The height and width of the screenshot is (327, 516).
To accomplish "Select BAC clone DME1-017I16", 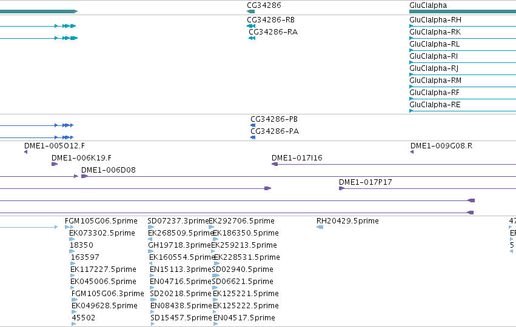I will [x=297, y=158].
